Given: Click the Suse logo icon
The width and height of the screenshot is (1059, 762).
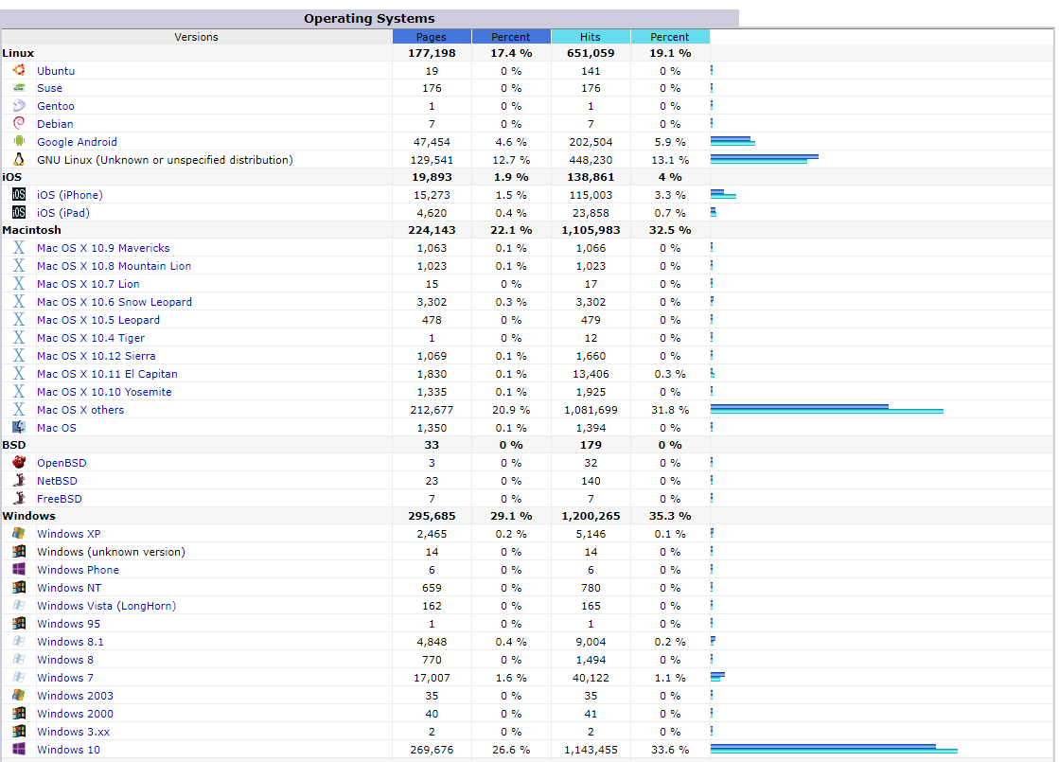Looking at the screenshot, I should click(x=19, y=88).
